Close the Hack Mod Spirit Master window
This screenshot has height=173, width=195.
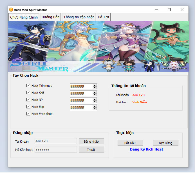click(x=182, y=10)
